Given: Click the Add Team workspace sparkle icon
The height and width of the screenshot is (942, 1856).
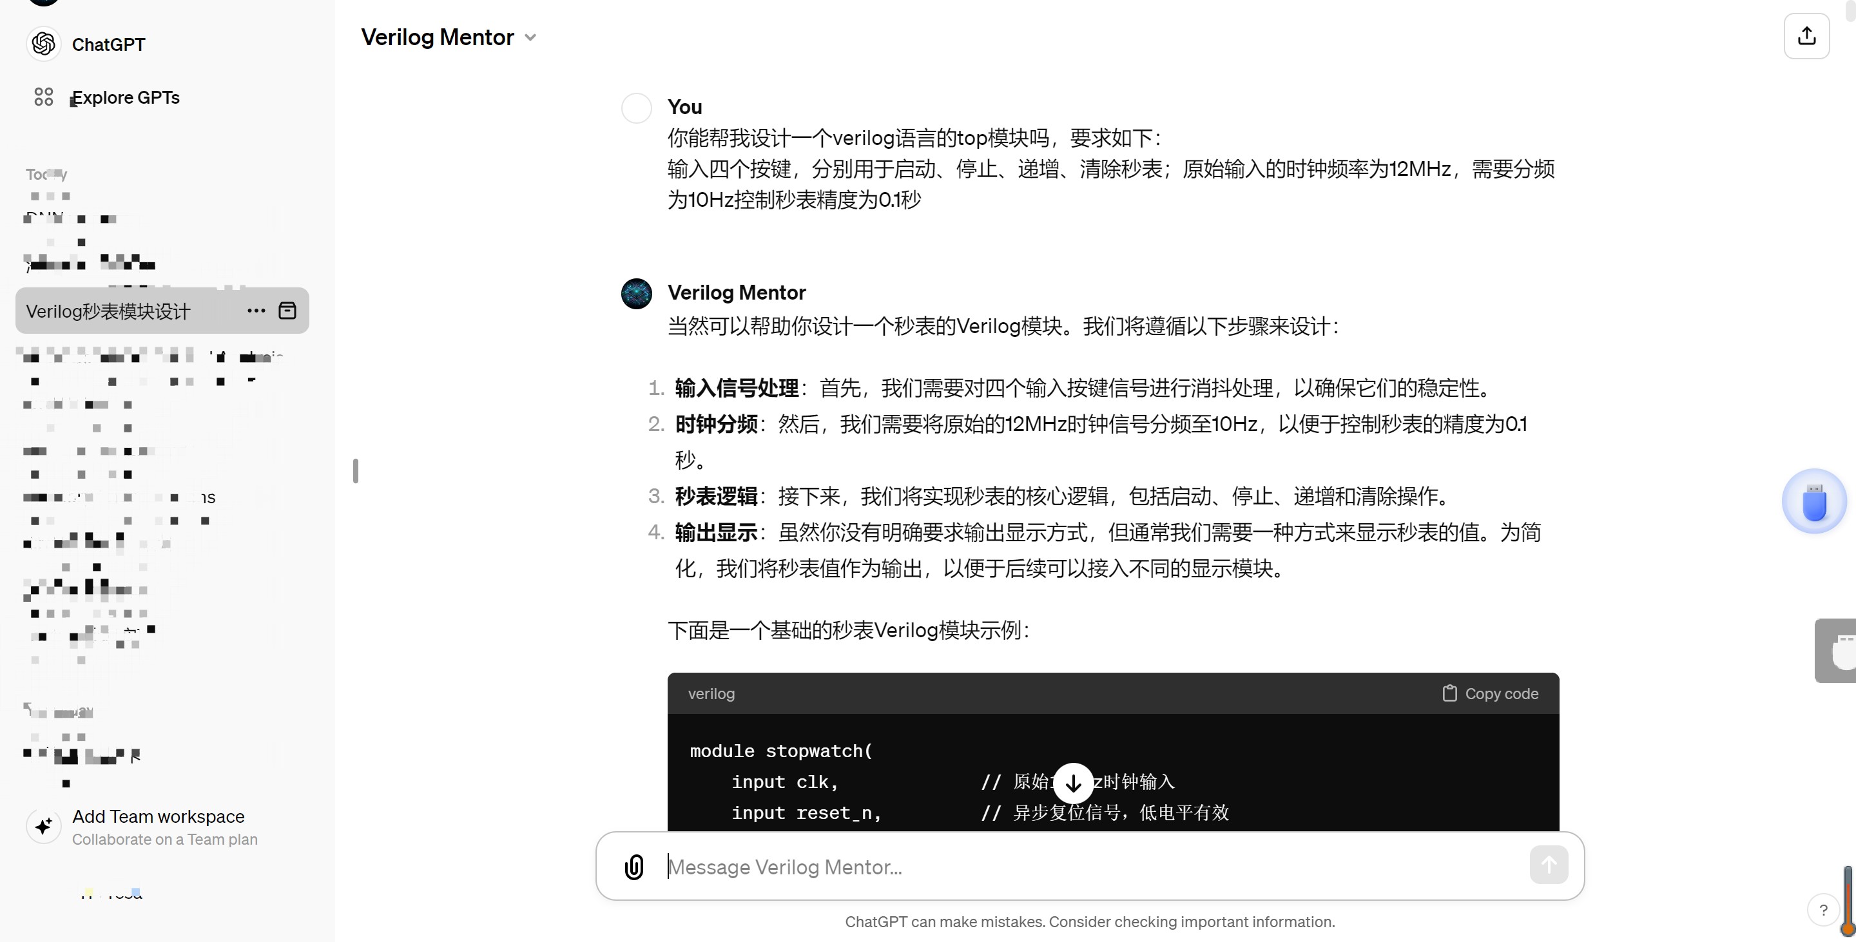Looking at the screenshot, I should pyautogui.click(x=43, y=826).
